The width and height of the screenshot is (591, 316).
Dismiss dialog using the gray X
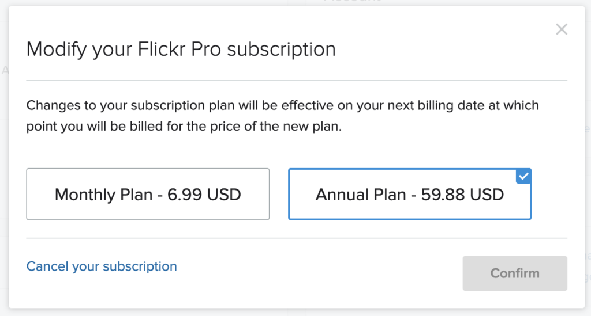(562, 29)
